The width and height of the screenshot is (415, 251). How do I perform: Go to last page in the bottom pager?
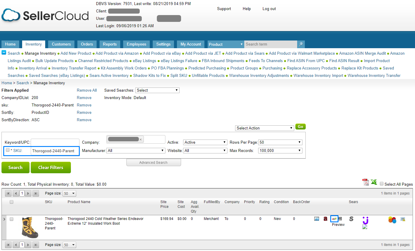(36, 245)
